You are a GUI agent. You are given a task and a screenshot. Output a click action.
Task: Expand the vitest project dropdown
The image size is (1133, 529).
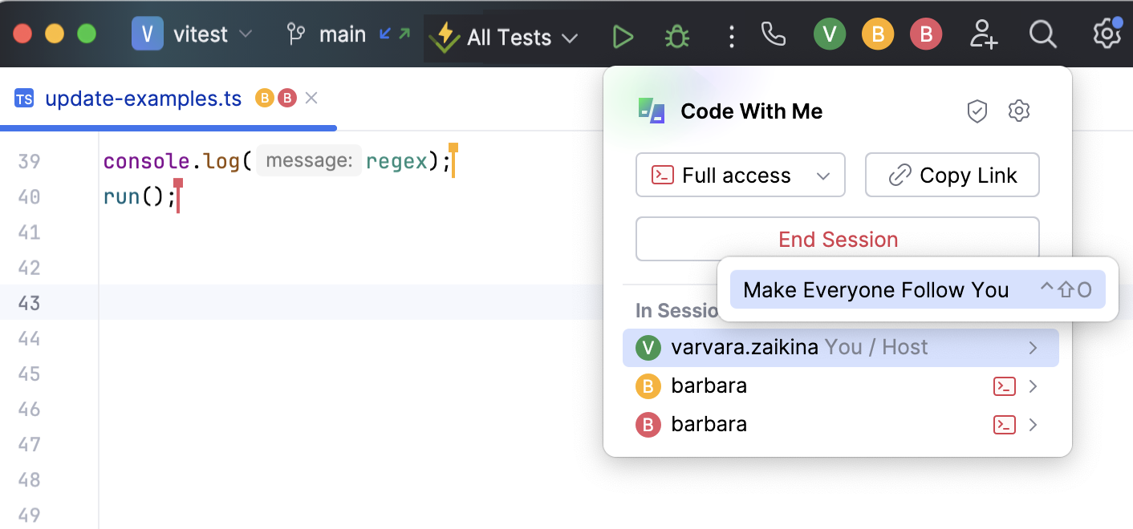[193, 34]
